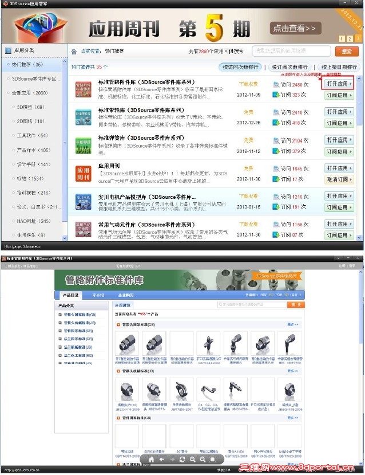Open the 常用气动元件库 app icon
The width and height of the screenshot is (365, 475).
coord(83,229)
